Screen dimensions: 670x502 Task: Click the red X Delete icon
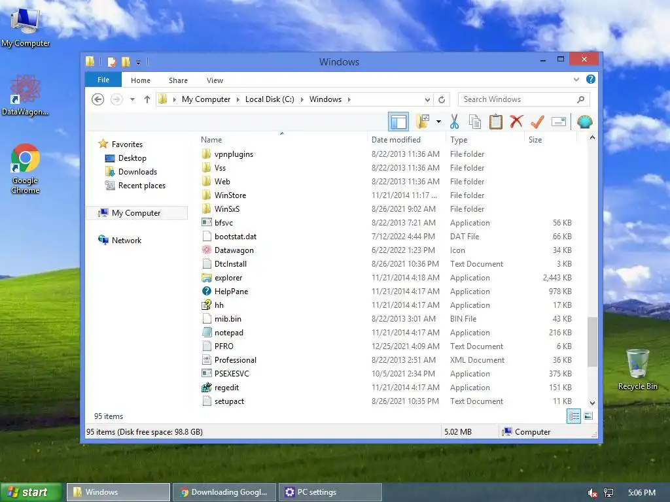(516, 121)
